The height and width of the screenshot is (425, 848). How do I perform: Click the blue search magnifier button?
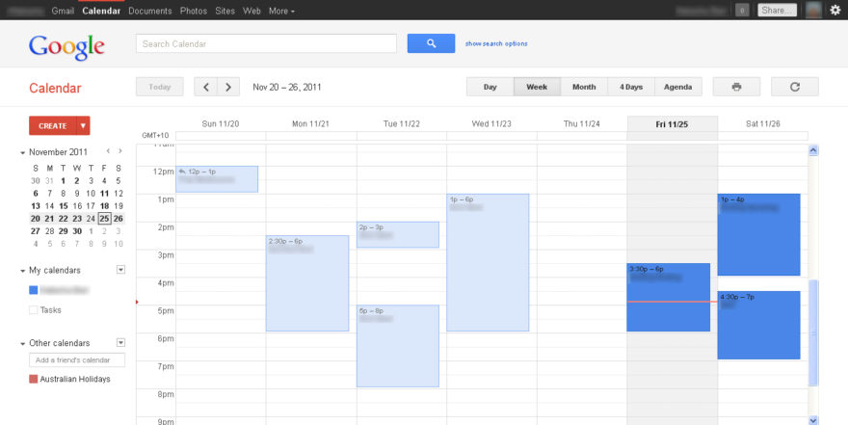[431, 43]
